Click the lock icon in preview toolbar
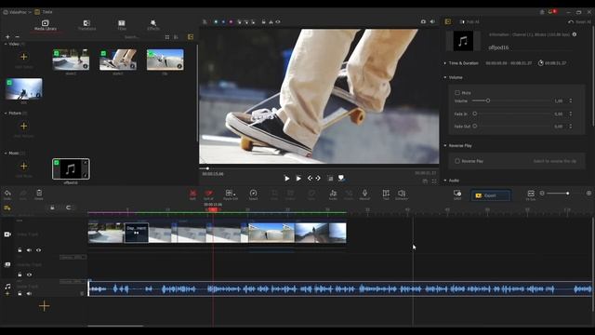The height and width of the screenshot is (335, 595). [x=263, y=22]
